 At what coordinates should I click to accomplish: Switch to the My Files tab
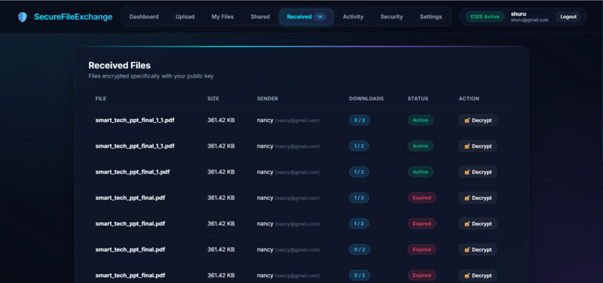tap(222, 17)
